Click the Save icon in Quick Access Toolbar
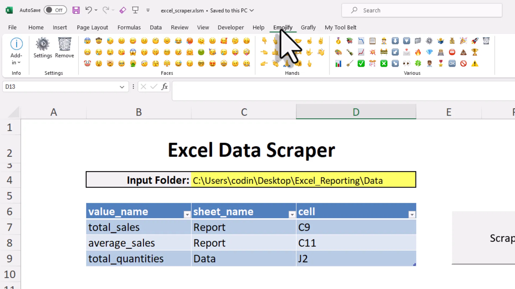 point(76,10)
